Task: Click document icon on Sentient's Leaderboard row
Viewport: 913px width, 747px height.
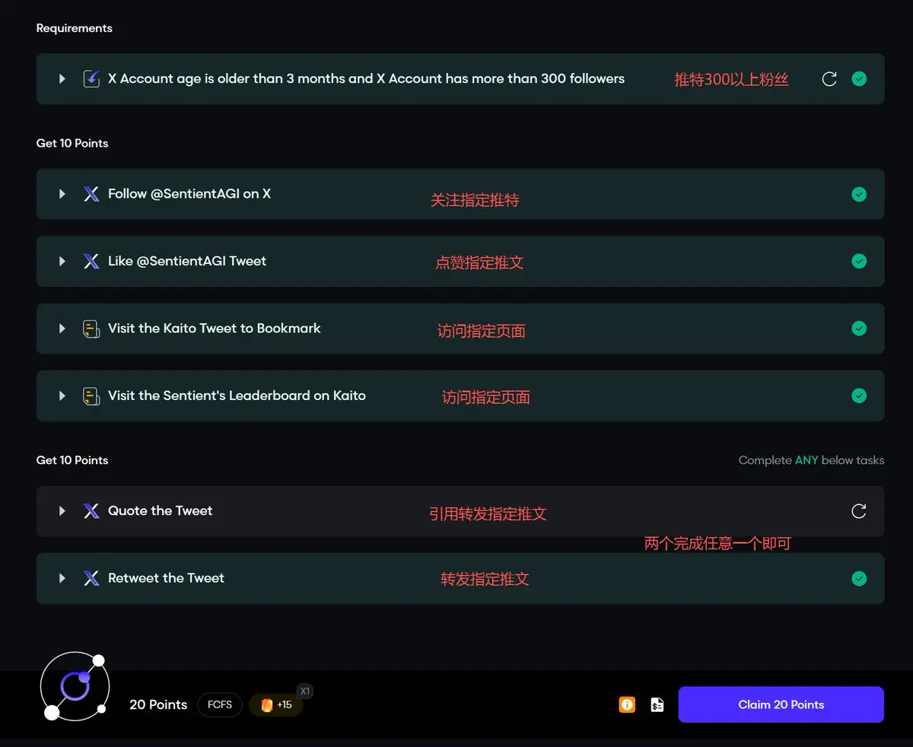Action: coord(91,396)
